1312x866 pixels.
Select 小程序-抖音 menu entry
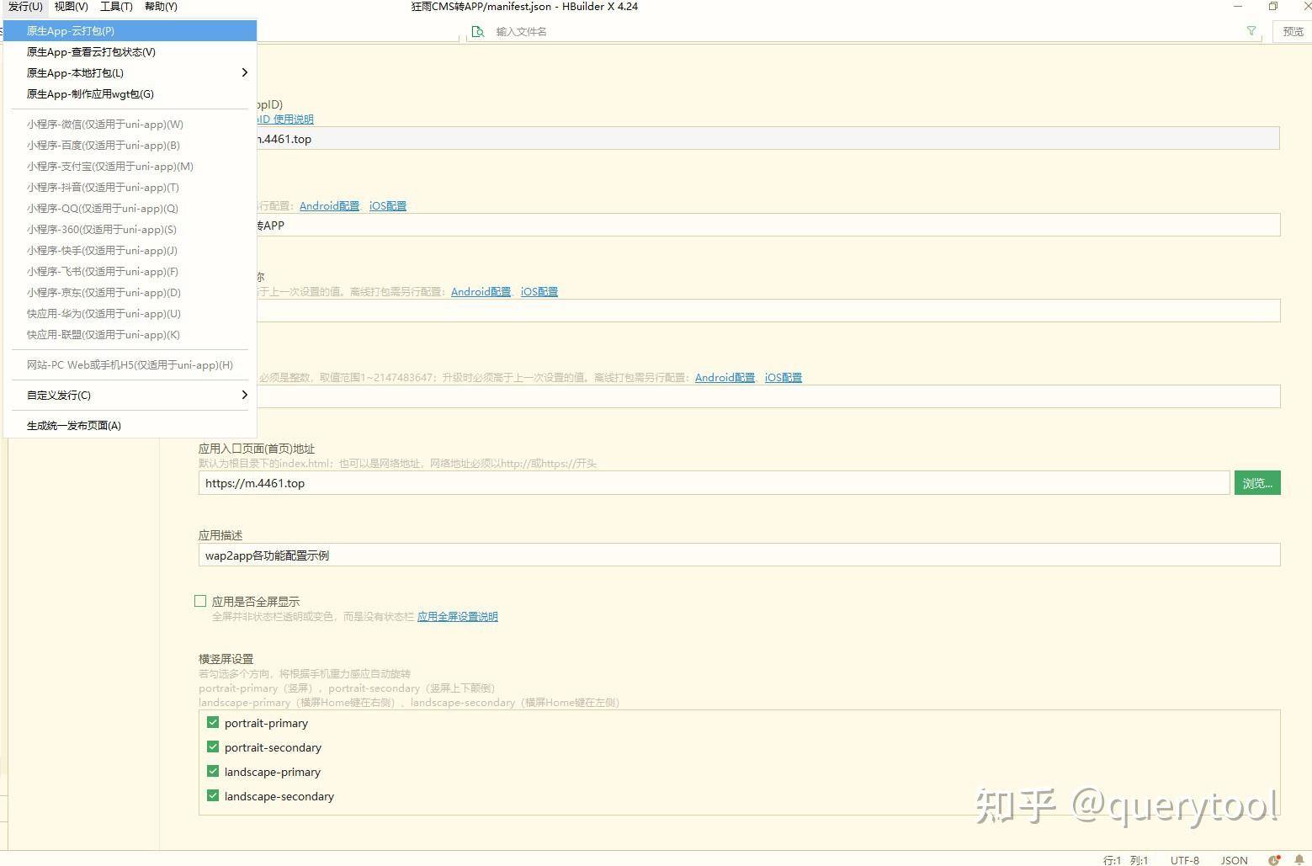click(x=130, y=188)
